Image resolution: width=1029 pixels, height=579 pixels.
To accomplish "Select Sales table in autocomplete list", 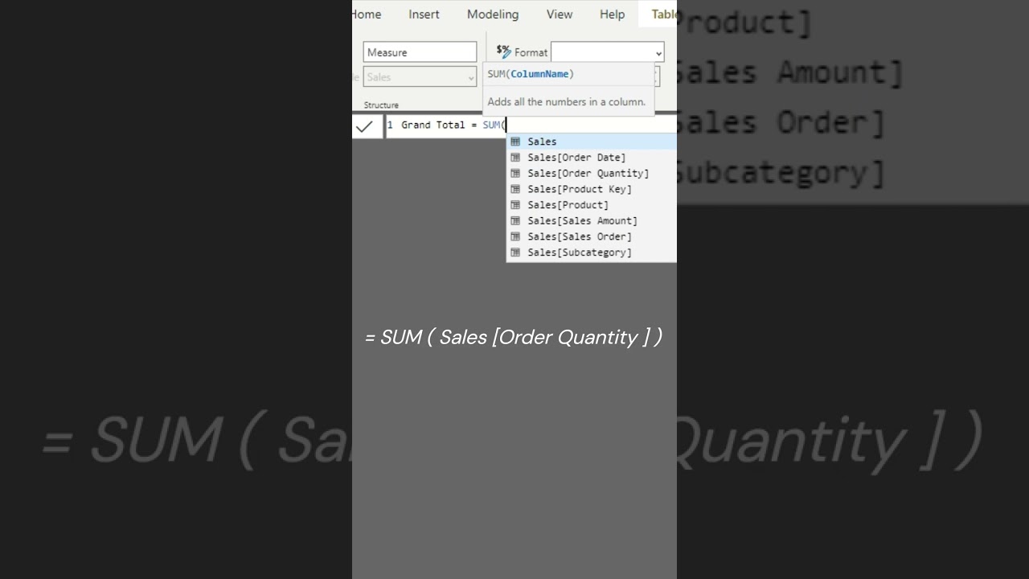I will click(x=592, y=142).
